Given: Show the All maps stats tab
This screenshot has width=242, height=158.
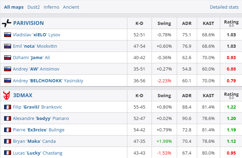Looking at the screenshot, I should click(13, 7).
